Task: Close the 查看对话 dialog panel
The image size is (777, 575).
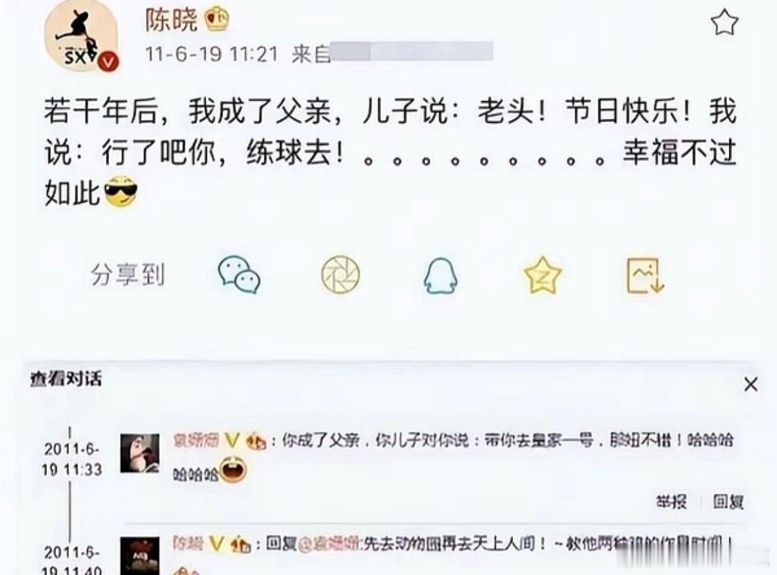Action: (751, 385)
